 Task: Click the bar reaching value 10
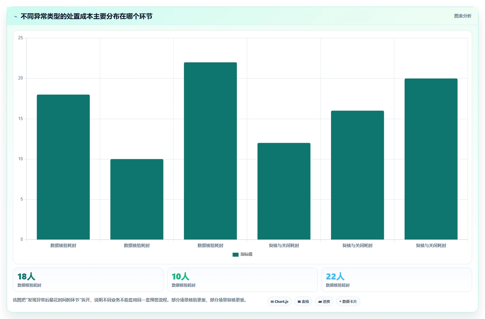pyautogui.click(x=137, y=199)
